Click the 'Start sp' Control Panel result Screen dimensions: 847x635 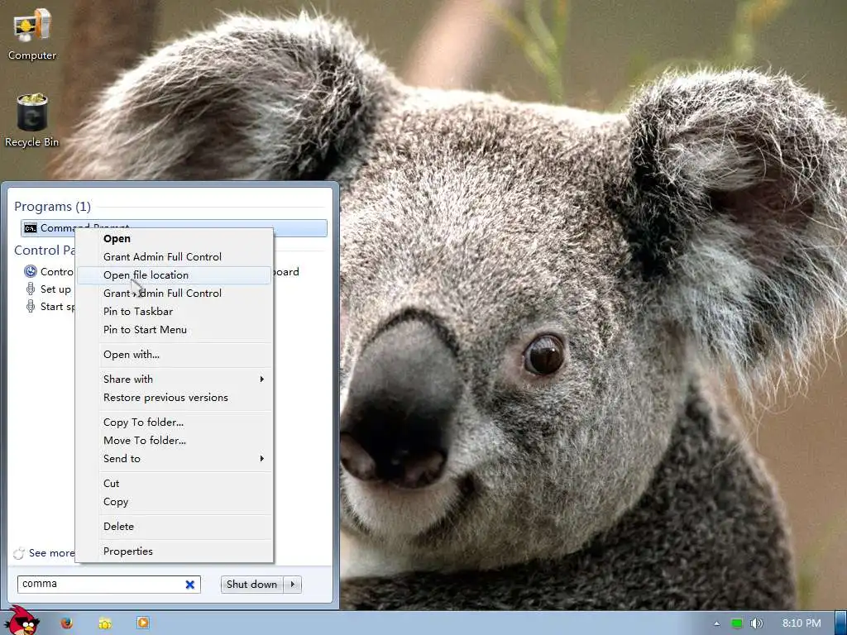pos(57,307)
